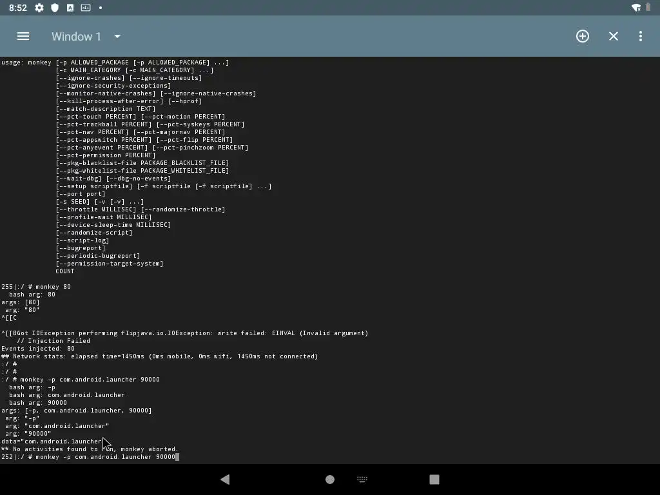The width and height of the screenshot is (660, 495).
Task: Click the '[--pkg-blacklist-file PACKAGE_BLACKLIST_FILE]' line
Action: click(x=142, y=163)
